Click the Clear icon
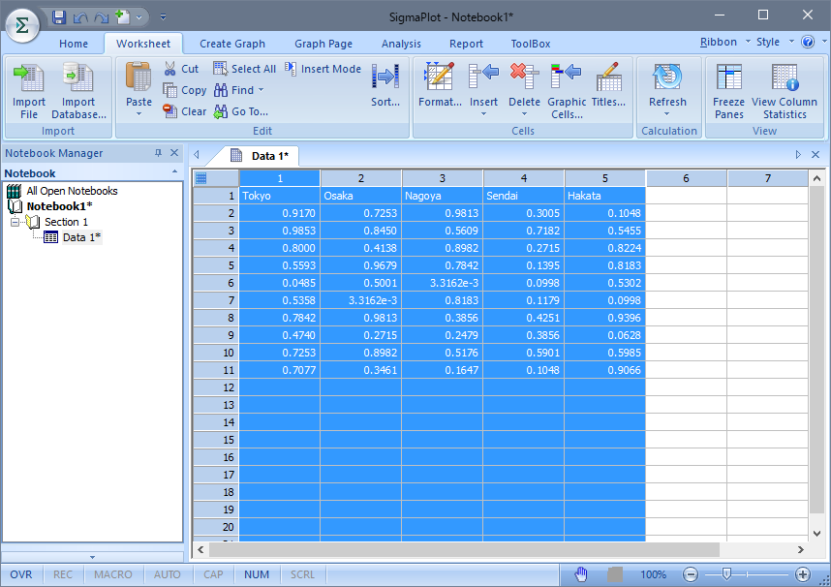This screenshot has width=831, height=587. click(170, 111)
